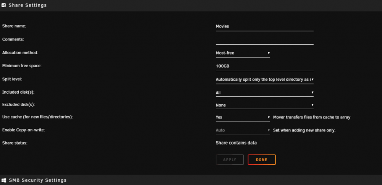Click the Share Settings section title

pyautogui.click(x=28, y=5)
